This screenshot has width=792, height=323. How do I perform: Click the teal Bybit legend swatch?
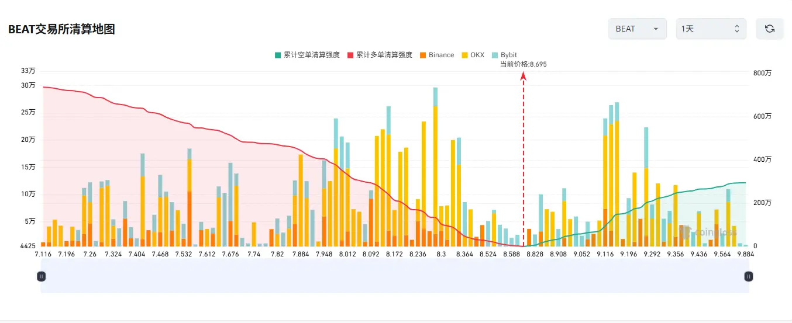495,55
